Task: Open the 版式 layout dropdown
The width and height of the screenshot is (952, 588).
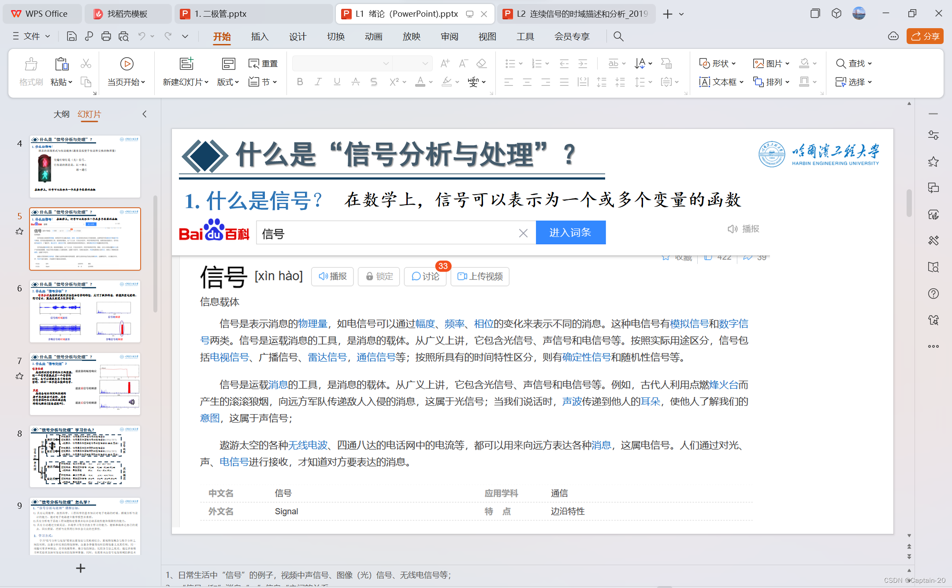Action: click(227, 82)
